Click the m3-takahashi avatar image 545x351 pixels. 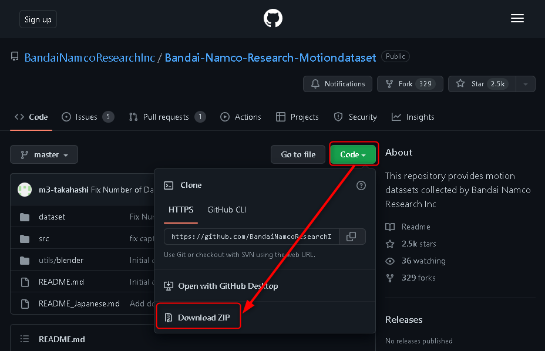click(x=25, y=190)
